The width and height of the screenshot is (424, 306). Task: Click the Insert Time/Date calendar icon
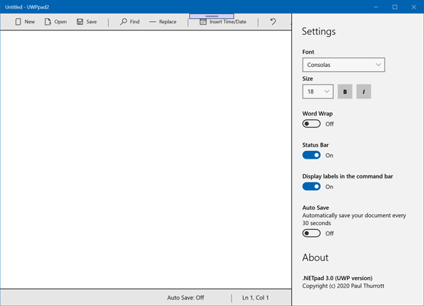pyautogui.click(x=204, y=22)
